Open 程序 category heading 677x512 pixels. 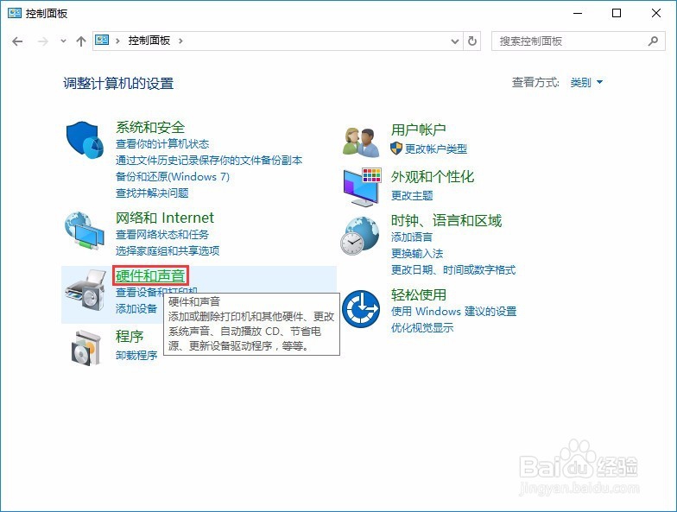(130, 337)
